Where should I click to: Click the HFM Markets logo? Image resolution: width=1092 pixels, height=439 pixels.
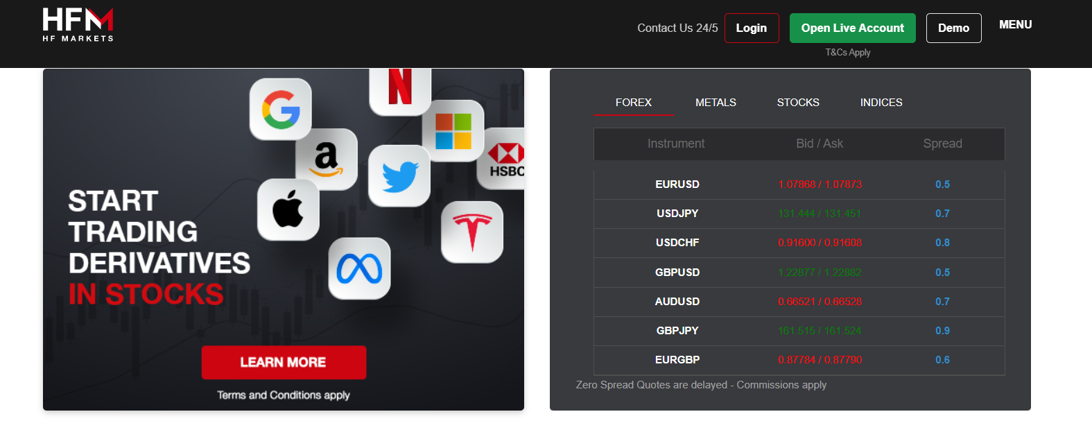coord(78,25)
